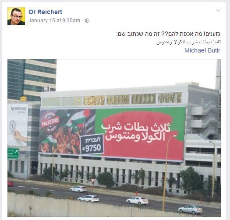
Task: Select the Arabic text line in the post
Action: click(188, 42)
